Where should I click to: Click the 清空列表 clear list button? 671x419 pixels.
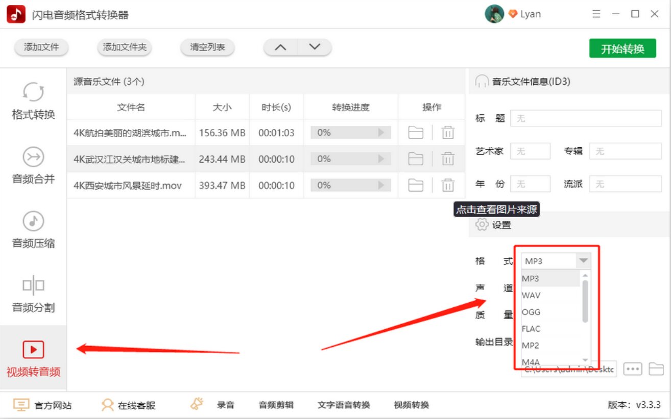(x=207, y=46)
